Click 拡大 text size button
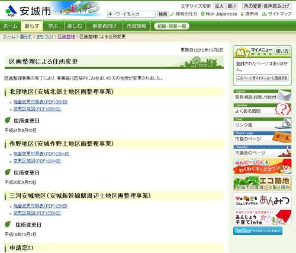Image resolution: width=296 pixels, height=253 pixels. click(219, 6)
